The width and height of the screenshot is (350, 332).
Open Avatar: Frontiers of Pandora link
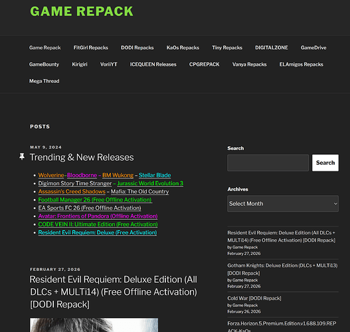coord(98,216)
